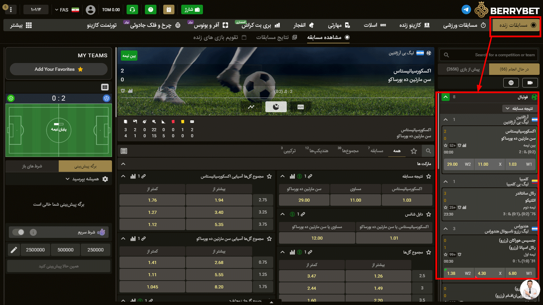Screen dimensions: 543x305
Task: Switch to the 'شرط های باز' open bets tab
Action: (32, 166)
